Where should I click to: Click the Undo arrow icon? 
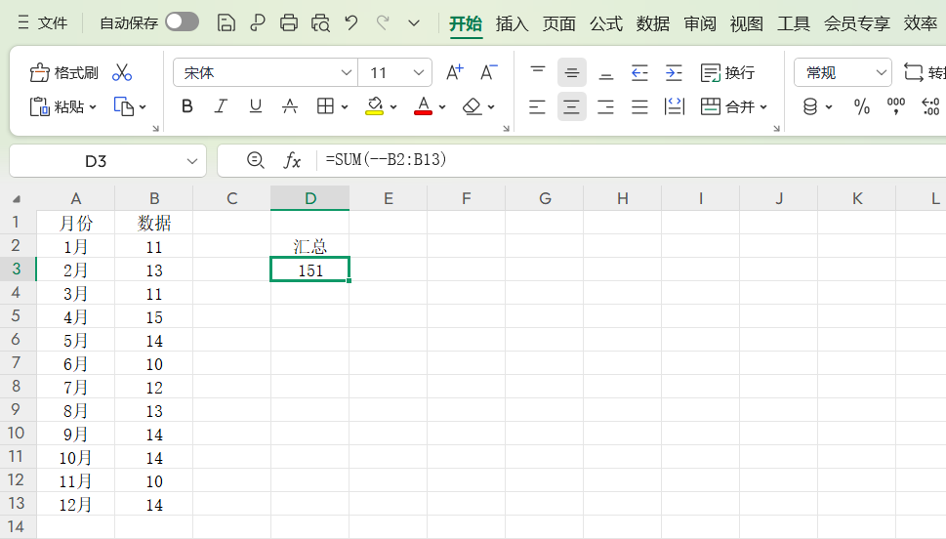(351, 22)
